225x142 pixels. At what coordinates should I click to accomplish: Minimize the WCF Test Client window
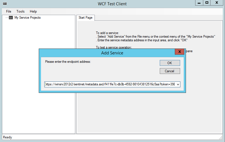coord(199,3)
